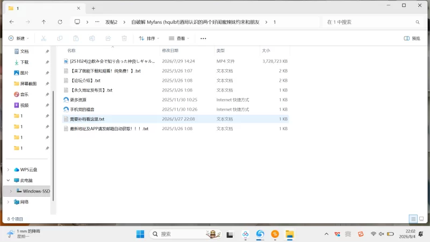Open the 排序 sort dropdown
Screen dimensions: 430x242
click(x=149, y=38)
